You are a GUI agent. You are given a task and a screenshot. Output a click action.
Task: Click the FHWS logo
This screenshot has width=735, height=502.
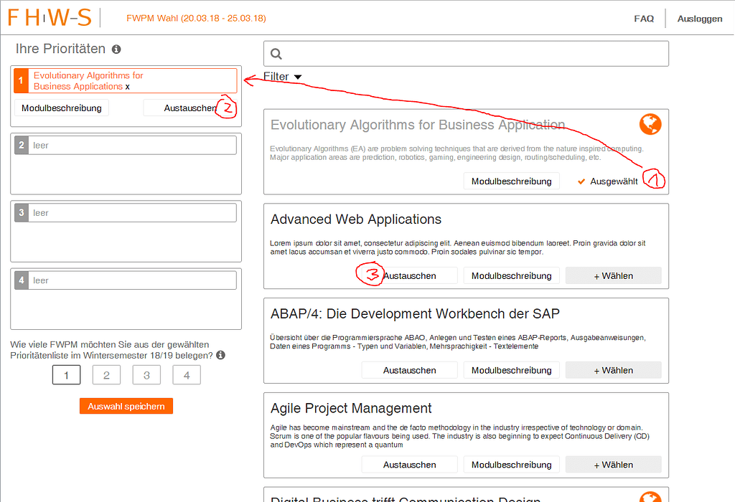point(48,18)
